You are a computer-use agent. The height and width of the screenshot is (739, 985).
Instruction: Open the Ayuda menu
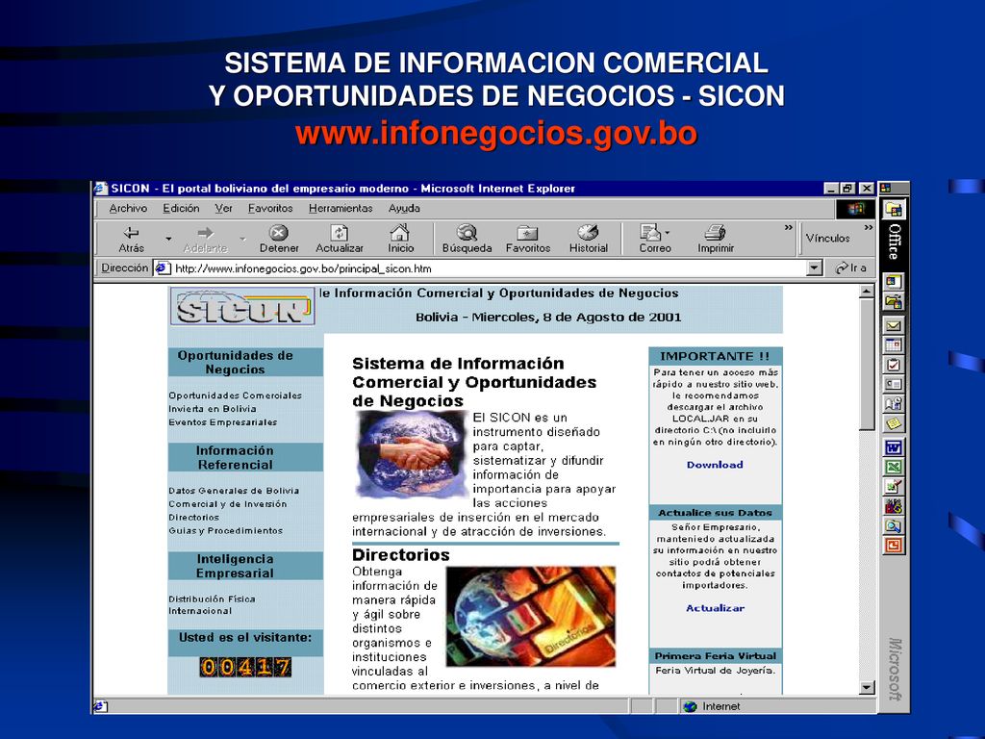coord(404,209)
